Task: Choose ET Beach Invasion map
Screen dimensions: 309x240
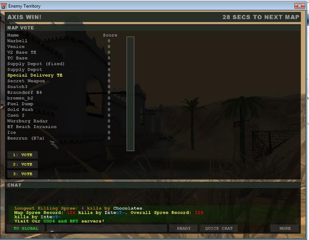Action: (32, 127)
